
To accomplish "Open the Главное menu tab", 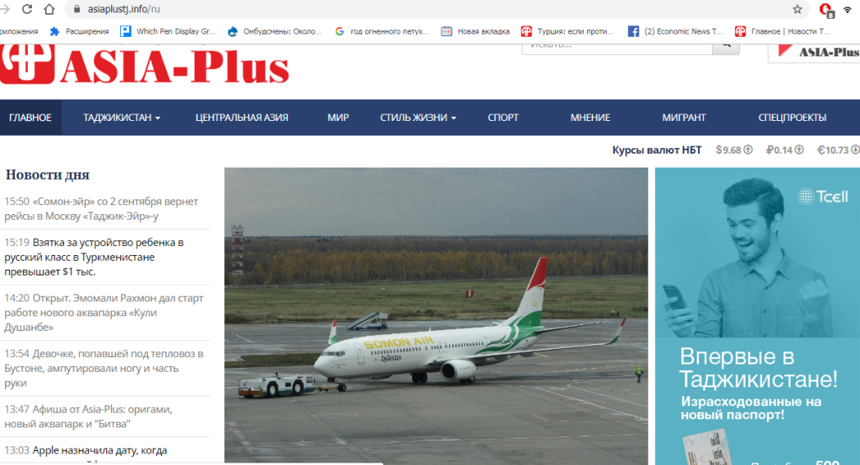I will 30,118.
